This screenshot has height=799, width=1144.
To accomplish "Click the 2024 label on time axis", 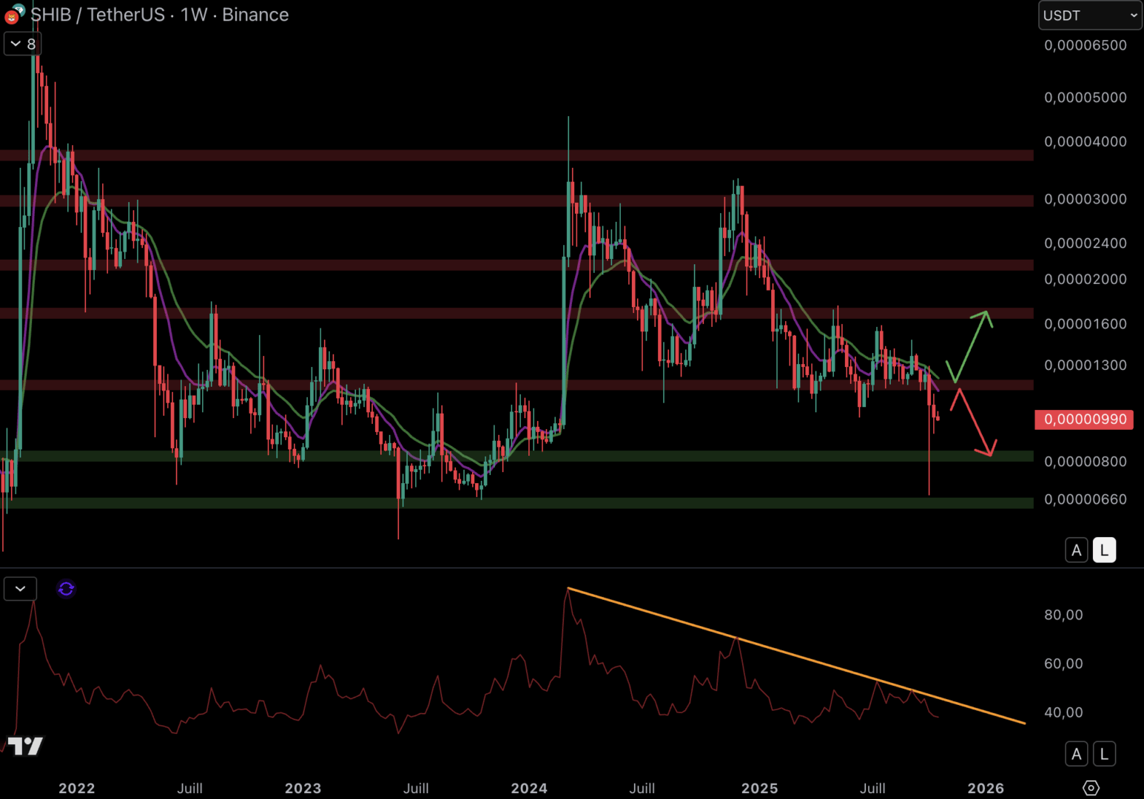I will [529, 788].
